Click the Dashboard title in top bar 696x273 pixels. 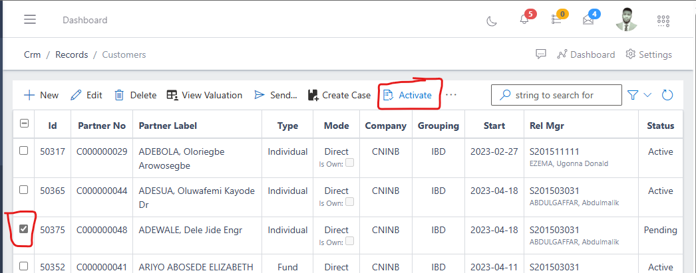[x=85, y=20]
